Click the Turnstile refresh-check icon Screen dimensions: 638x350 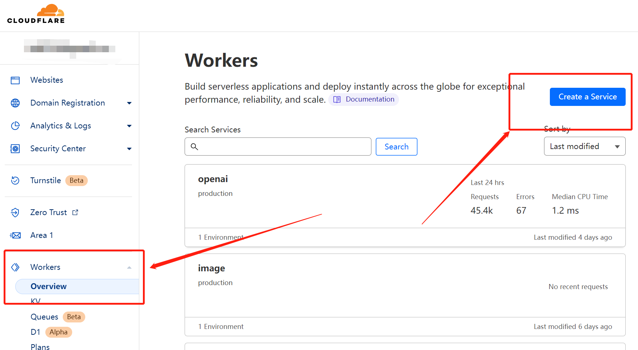click(15, 180)
